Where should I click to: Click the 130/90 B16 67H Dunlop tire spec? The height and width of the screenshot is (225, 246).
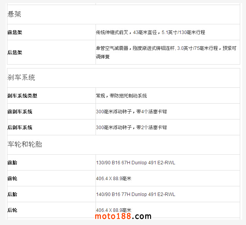pyautogui.click(x=135, y=163)
